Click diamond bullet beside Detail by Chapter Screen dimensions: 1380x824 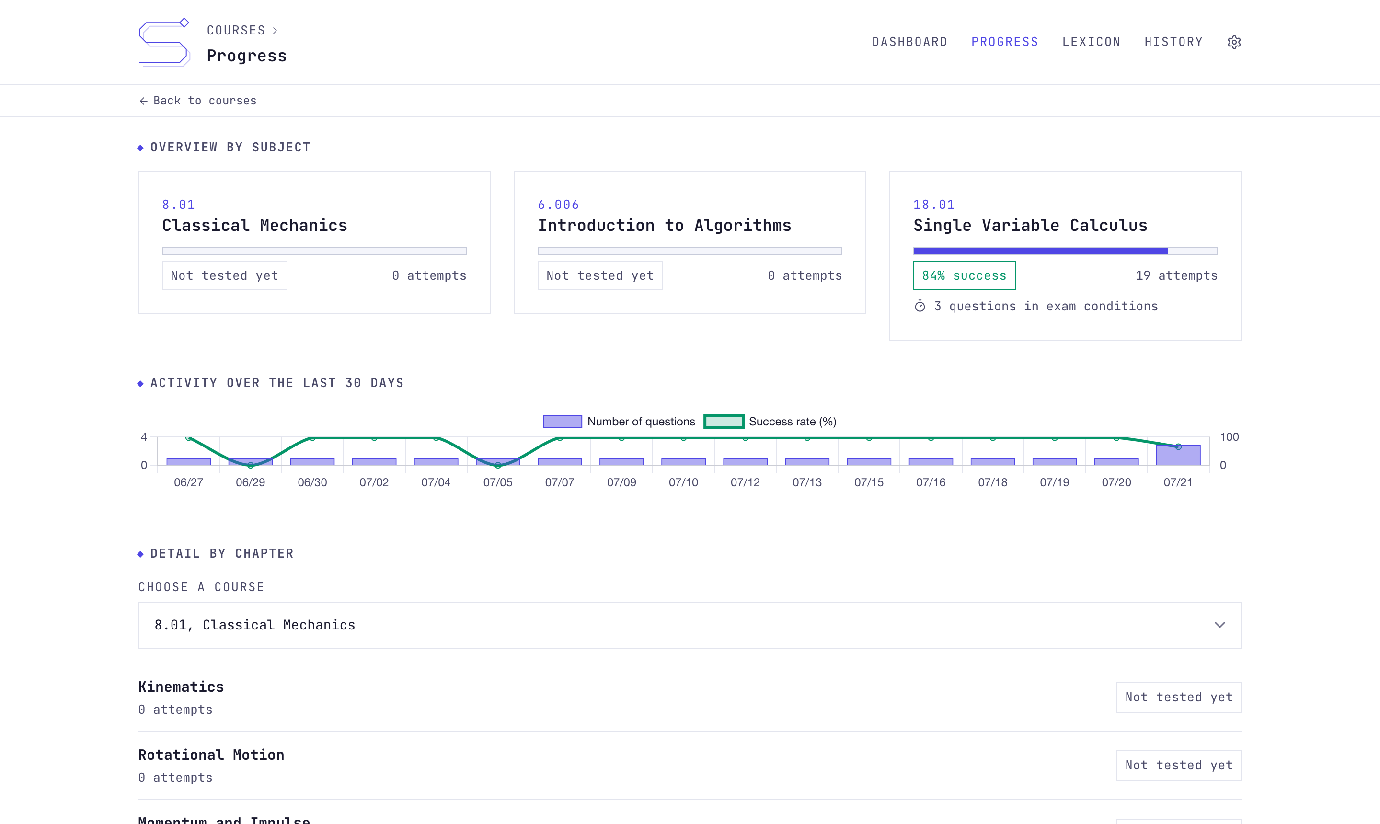[140, 554]
